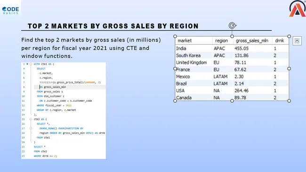The height and width of the screenshot is (172, 306).
Task: Click the '2.14' gross sales value
Action: 239,84
